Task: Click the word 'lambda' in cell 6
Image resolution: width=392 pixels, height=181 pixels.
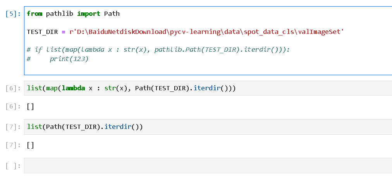Action: pos(73,88)
